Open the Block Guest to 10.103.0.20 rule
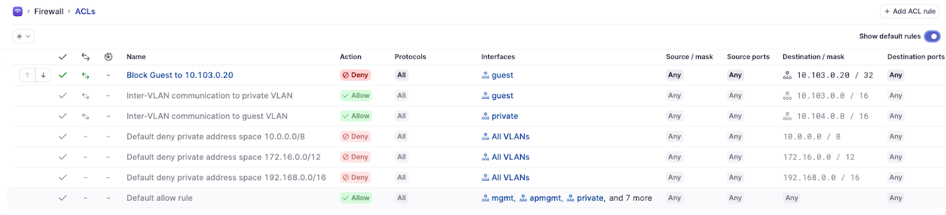The image size is (946, 215). coord(180,75)
